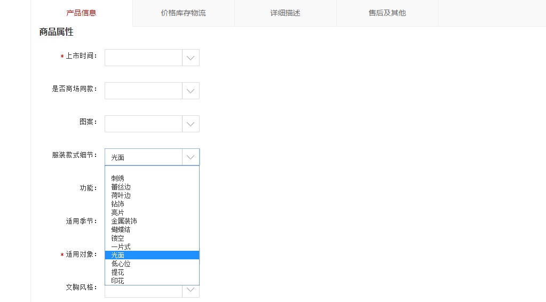Select highlighted 光面 option
Screen dimensions: 546x302
[x=152, y=255]
